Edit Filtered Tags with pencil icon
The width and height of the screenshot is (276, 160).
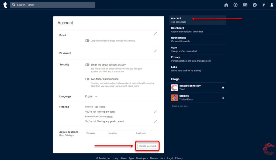(155, 112)
